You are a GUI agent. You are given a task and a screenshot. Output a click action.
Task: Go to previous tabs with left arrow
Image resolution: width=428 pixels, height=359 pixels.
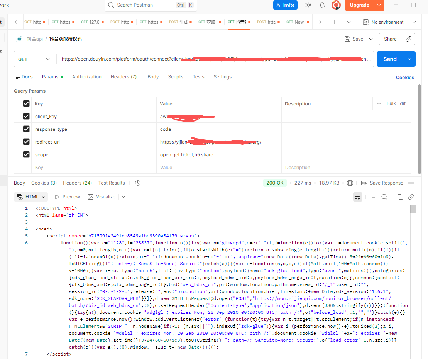tap(15, 22)
